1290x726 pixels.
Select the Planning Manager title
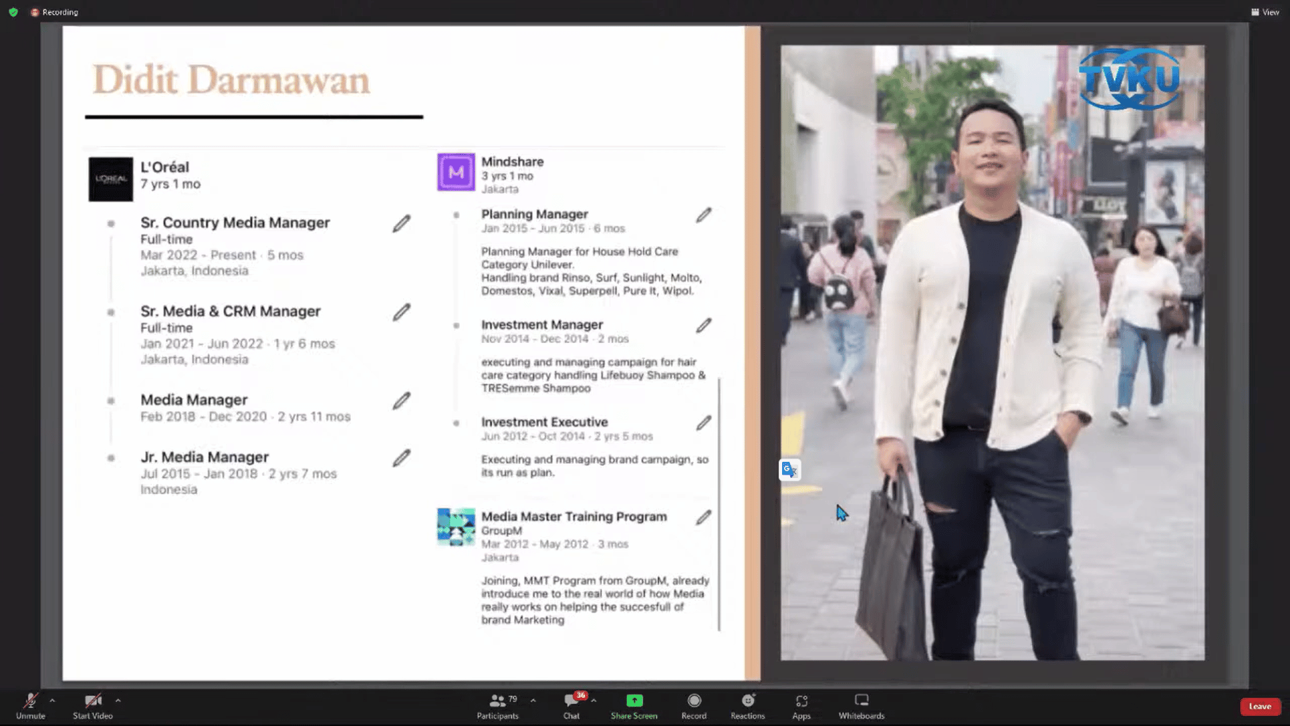(535, 214)
